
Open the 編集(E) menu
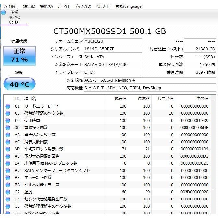29,6
